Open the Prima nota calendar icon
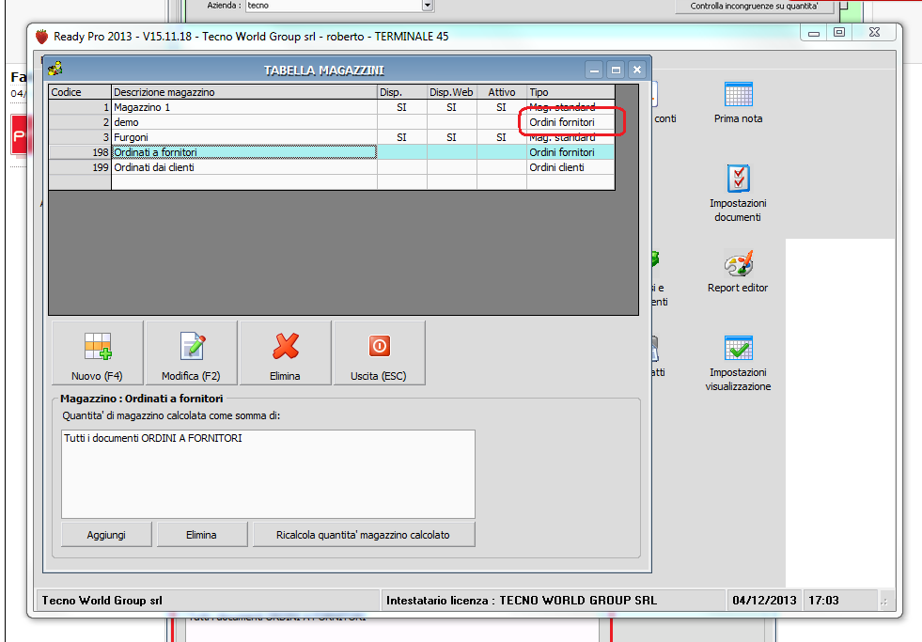Image resolution: width=922 pixels, height=642 pixels. [738, 94]
